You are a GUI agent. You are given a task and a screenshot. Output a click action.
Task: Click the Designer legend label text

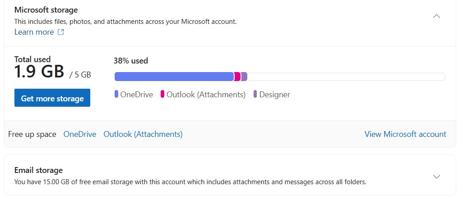(x=275, y=95)
